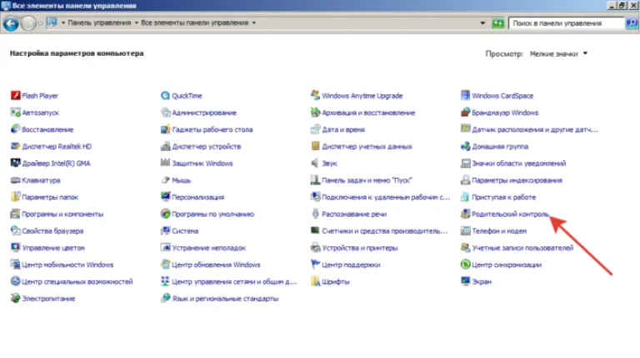The height and width of the screenshot is (358, 640).
Task: Expand arrow after Все элементы панели управления
Action: (254, 23)
